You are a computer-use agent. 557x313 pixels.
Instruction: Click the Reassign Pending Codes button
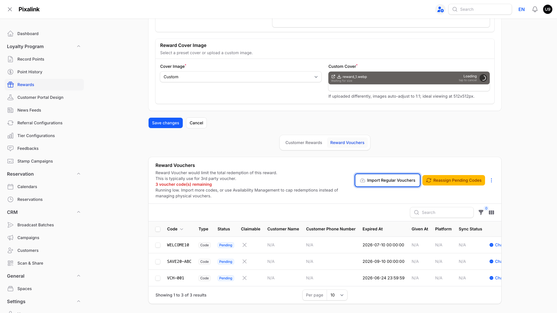(x=454, y=180)
